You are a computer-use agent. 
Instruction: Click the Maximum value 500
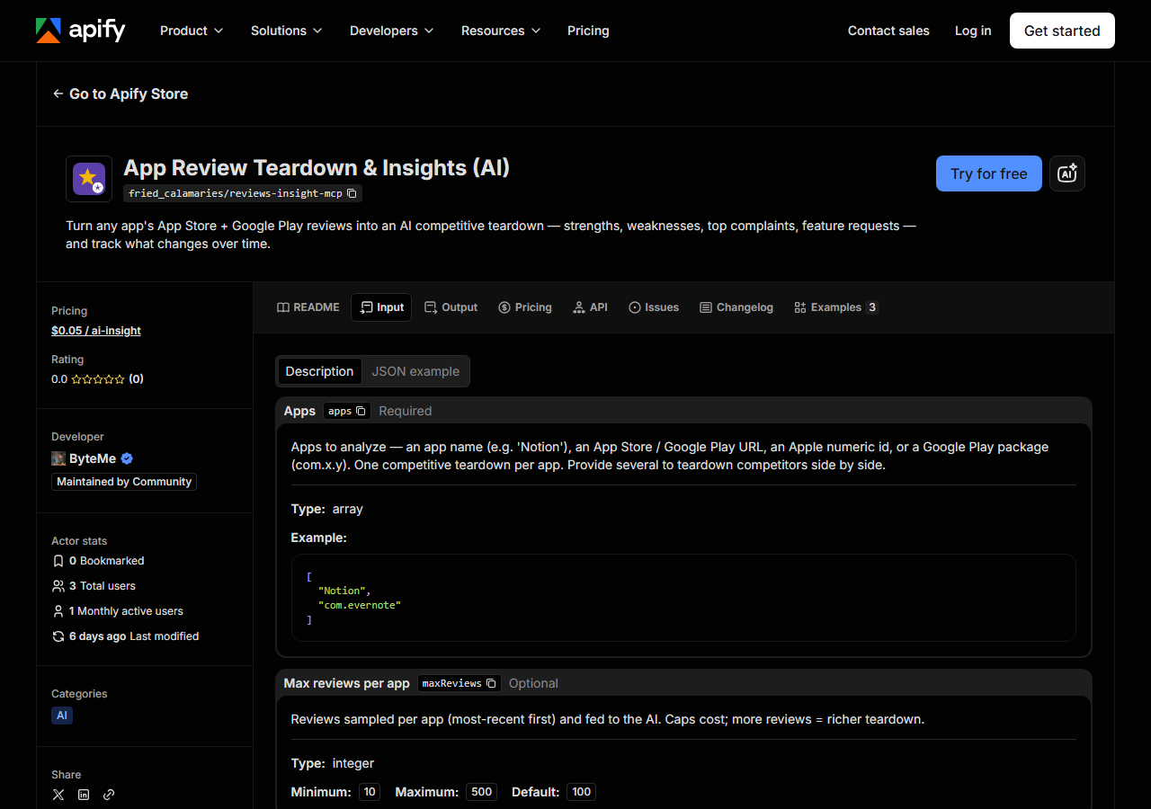coord(482,792)
